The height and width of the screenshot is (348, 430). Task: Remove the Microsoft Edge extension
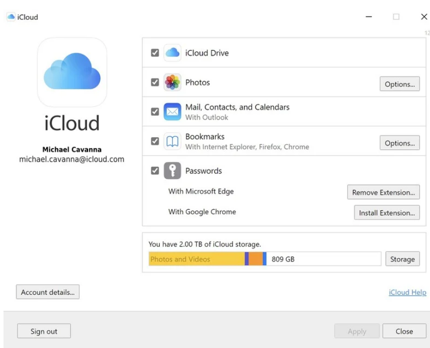383,192
